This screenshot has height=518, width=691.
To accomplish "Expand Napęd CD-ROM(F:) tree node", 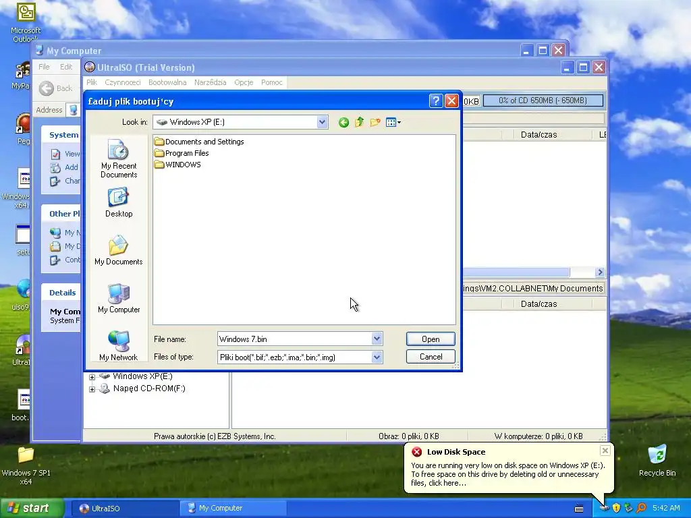I will (x=92, y=389).
